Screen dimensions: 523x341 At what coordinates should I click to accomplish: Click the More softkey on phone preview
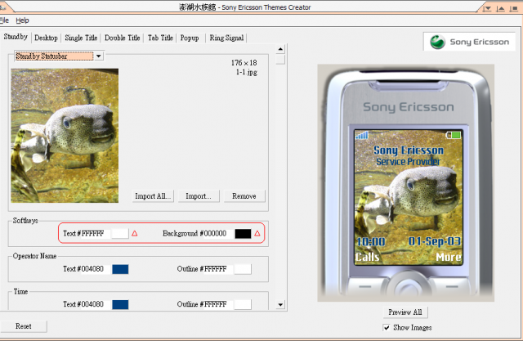(449, 257)
